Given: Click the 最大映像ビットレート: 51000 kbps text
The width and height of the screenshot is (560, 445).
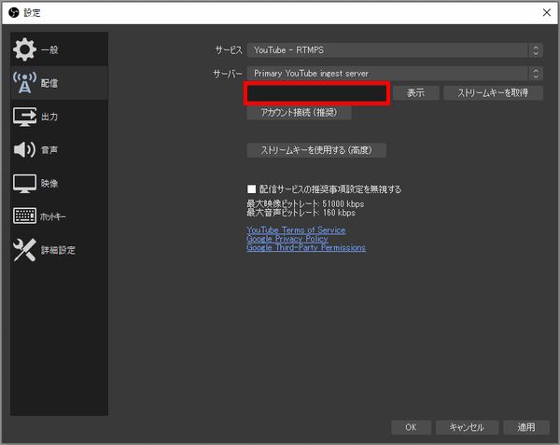Looking at the screenshot, I should (305, 203).
